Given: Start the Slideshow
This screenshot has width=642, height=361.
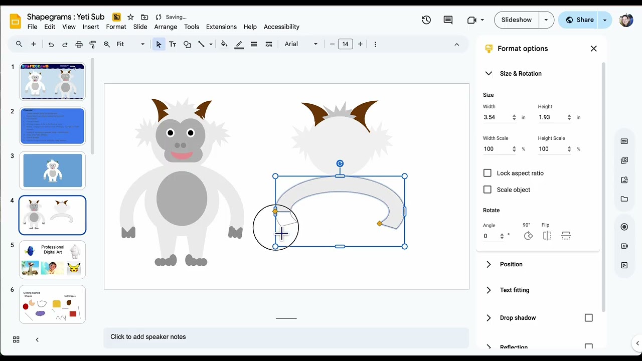Looking at the screenshot, I should (x=517, y=20).
